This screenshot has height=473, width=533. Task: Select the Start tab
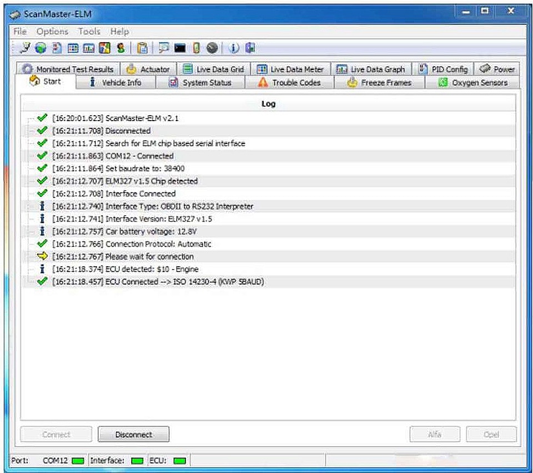[46, 82]
